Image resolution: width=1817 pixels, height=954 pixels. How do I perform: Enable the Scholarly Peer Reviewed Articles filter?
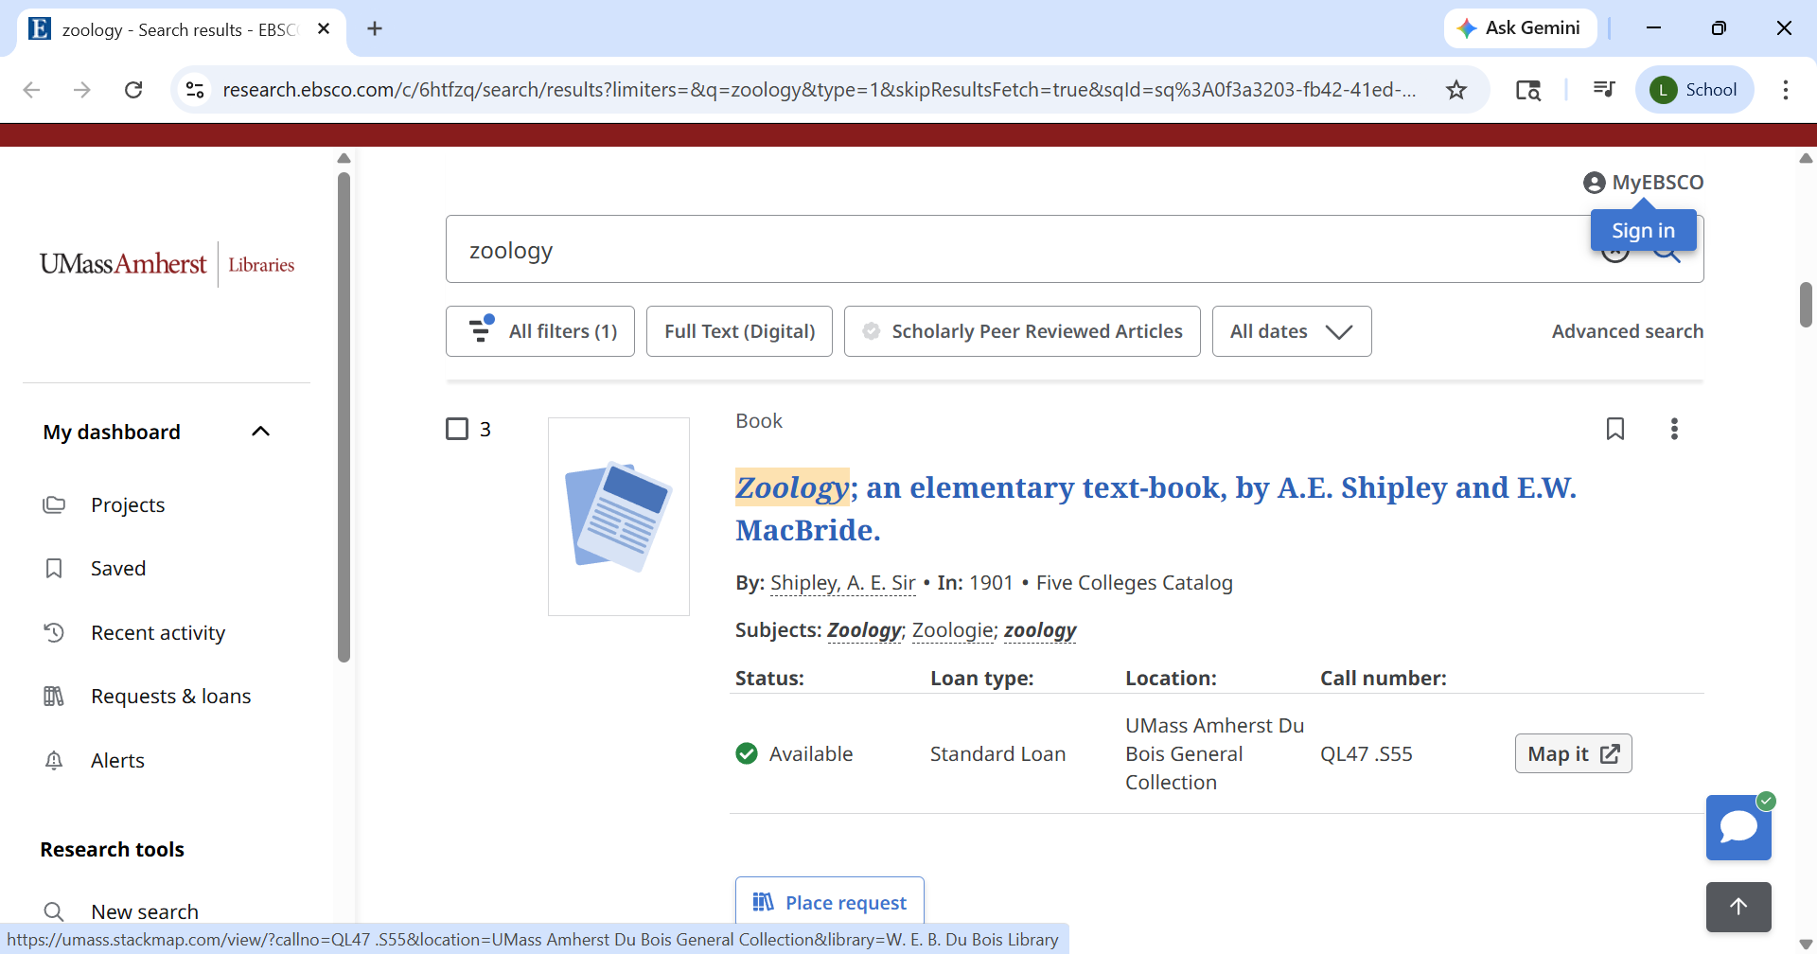[x=1021, y=331]
